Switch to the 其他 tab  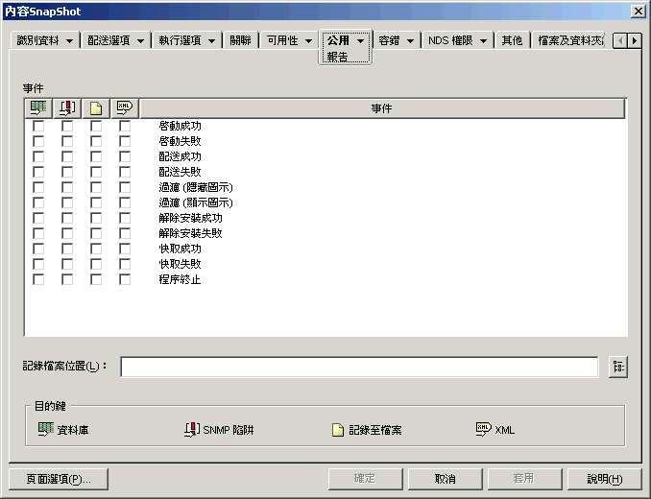(512, 40)
